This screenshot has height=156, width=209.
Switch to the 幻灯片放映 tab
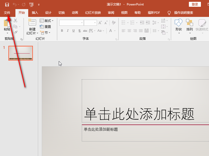[x=93, y=12]
